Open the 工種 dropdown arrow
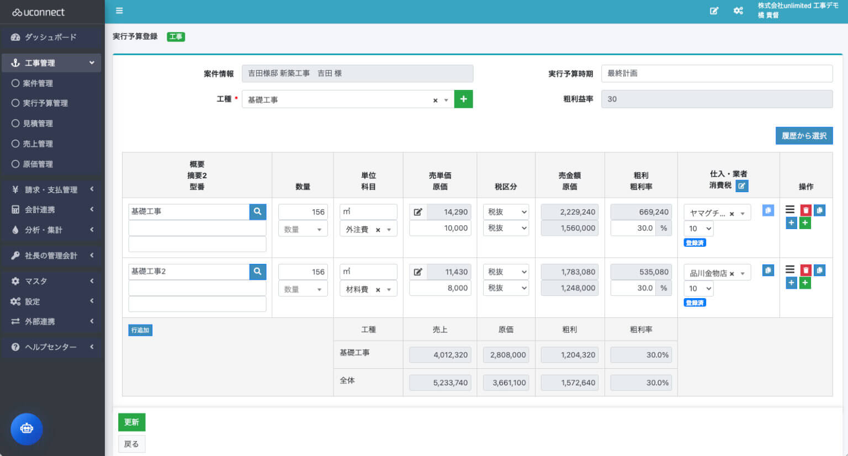 (x=446, y=100)
